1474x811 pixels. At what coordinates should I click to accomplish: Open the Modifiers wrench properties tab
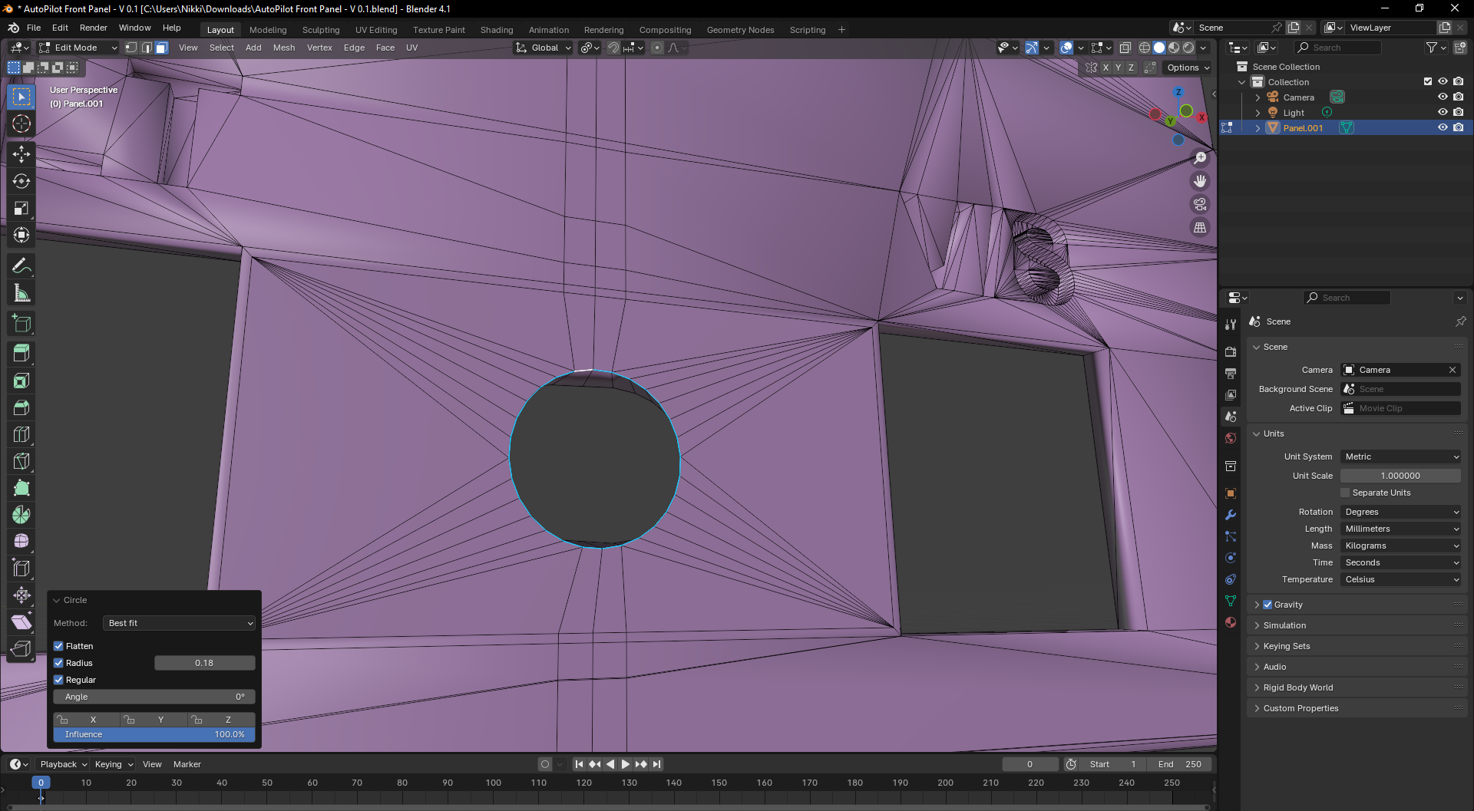pyautogui.click(x=1231, y=515)
